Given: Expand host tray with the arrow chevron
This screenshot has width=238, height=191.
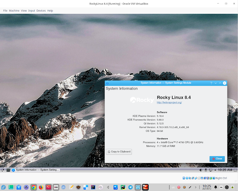Looking at the screenshot, I should pos(196,187).
